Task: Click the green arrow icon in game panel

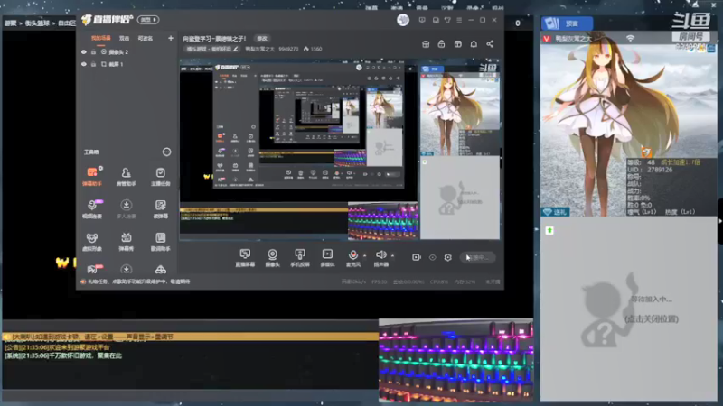Action: tap(549, 230)
